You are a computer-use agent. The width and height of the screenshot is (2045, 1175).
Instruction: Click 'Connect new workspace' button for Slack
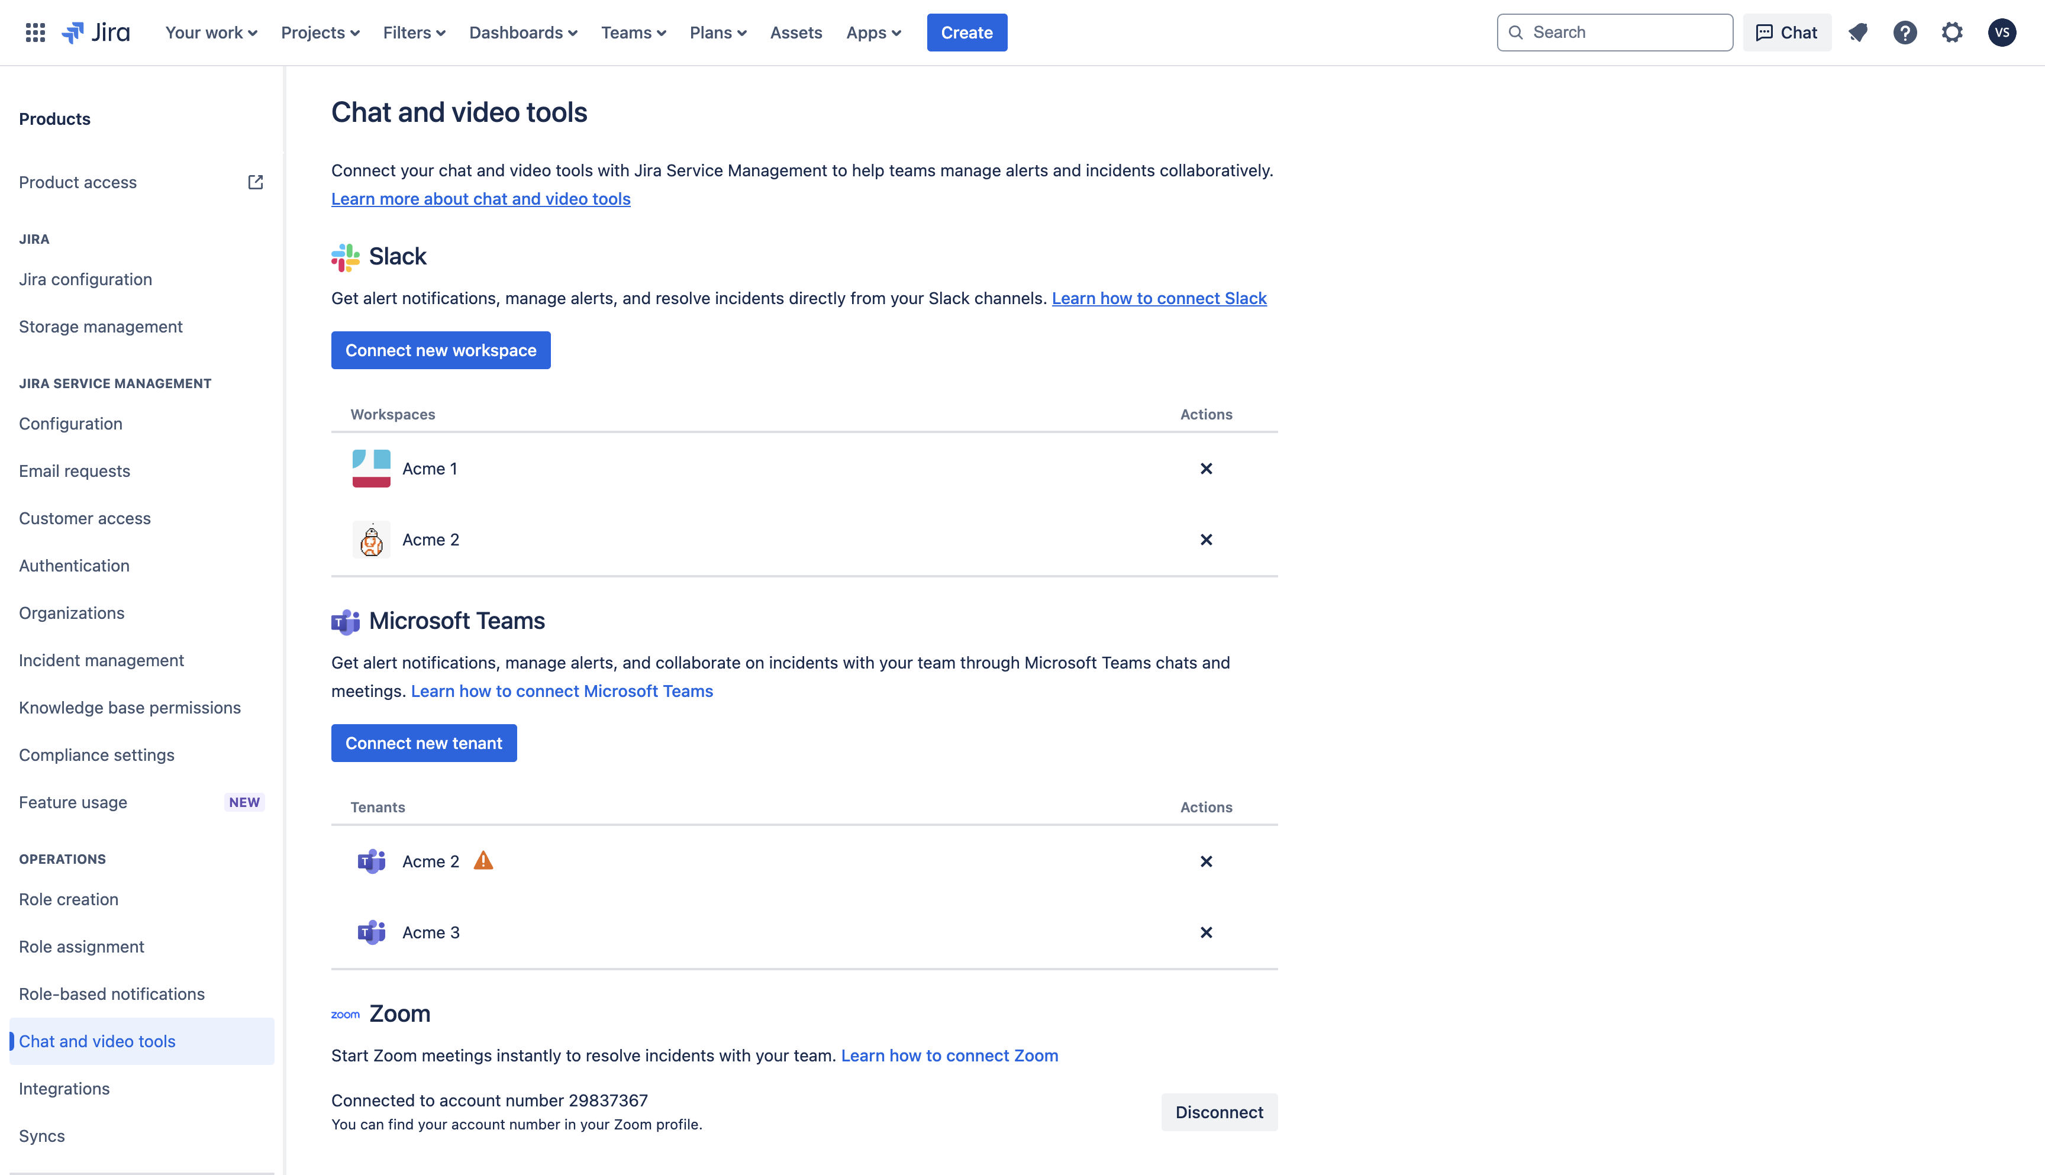pyautogui.click(x=441, y=350)
